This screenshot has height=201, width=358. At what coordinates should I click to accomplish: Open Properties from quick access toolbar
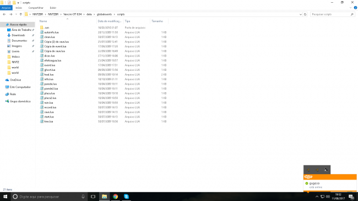(9, 3)
